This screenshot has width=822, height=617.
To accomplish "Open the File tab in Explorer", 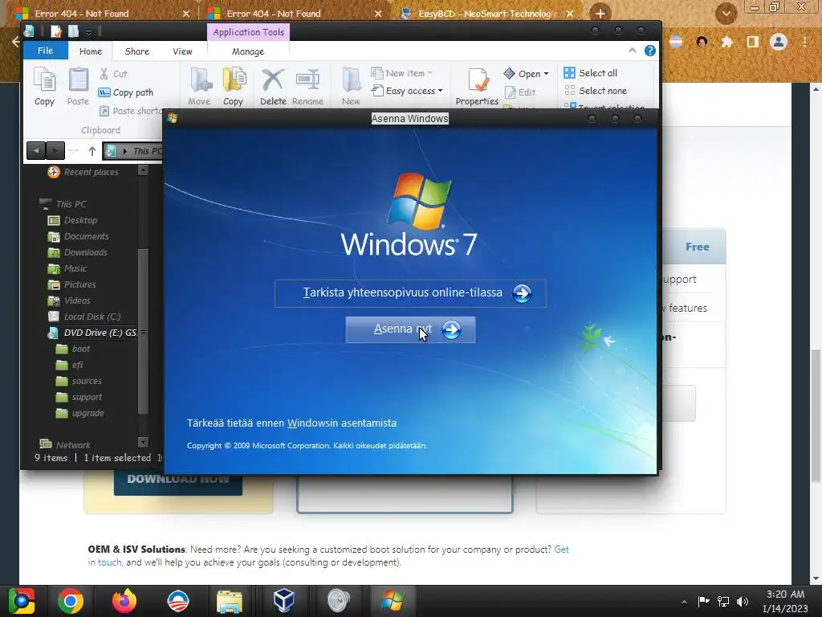I will [46, 51].
